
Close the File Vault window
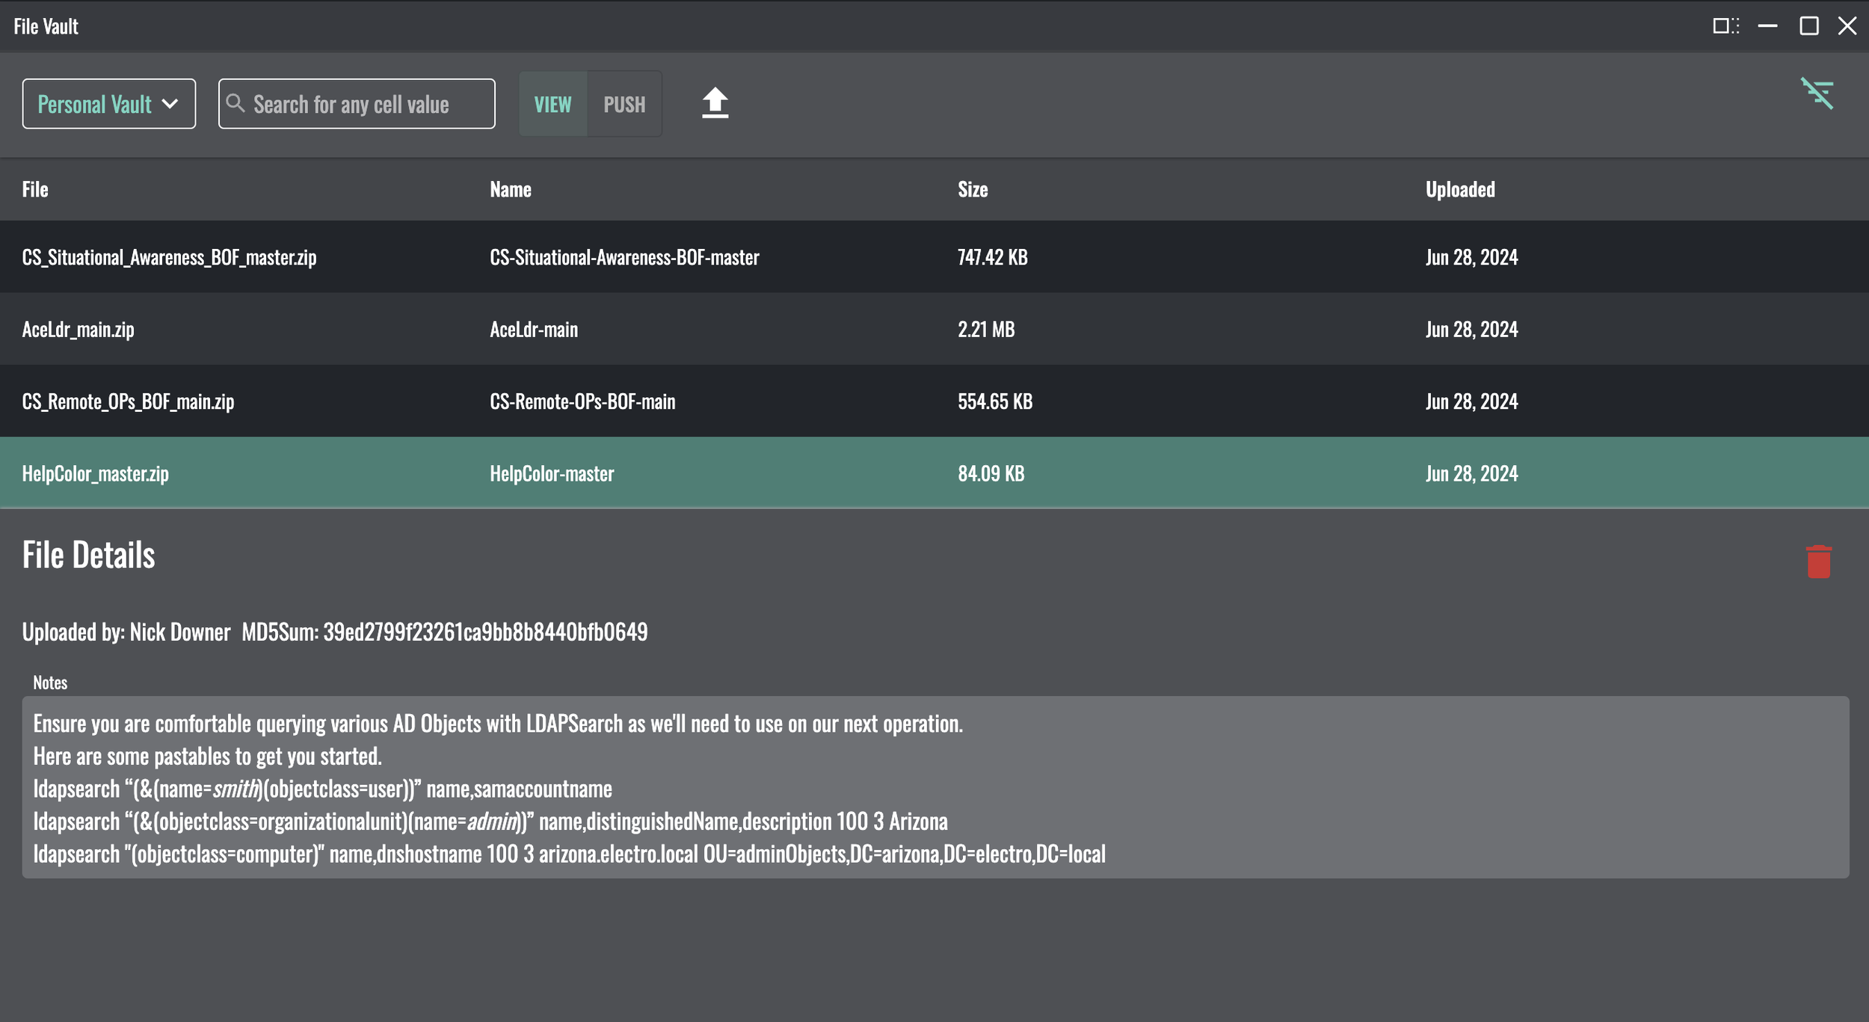1847,26
